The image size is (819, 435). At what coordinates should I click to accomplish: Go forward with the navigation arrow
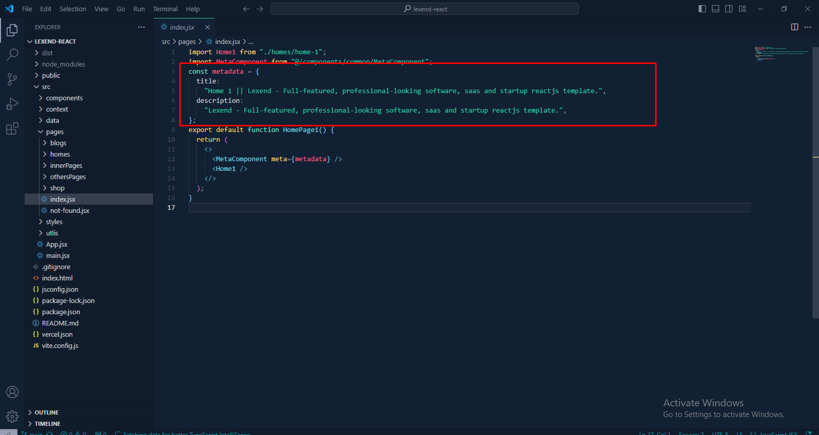coord(260,9)
